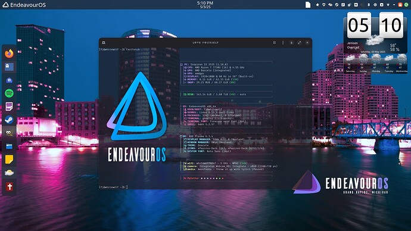The height and width of the screenshot is (231, 411).
Task: Click the bell button in terminal header
Action: 291,42
